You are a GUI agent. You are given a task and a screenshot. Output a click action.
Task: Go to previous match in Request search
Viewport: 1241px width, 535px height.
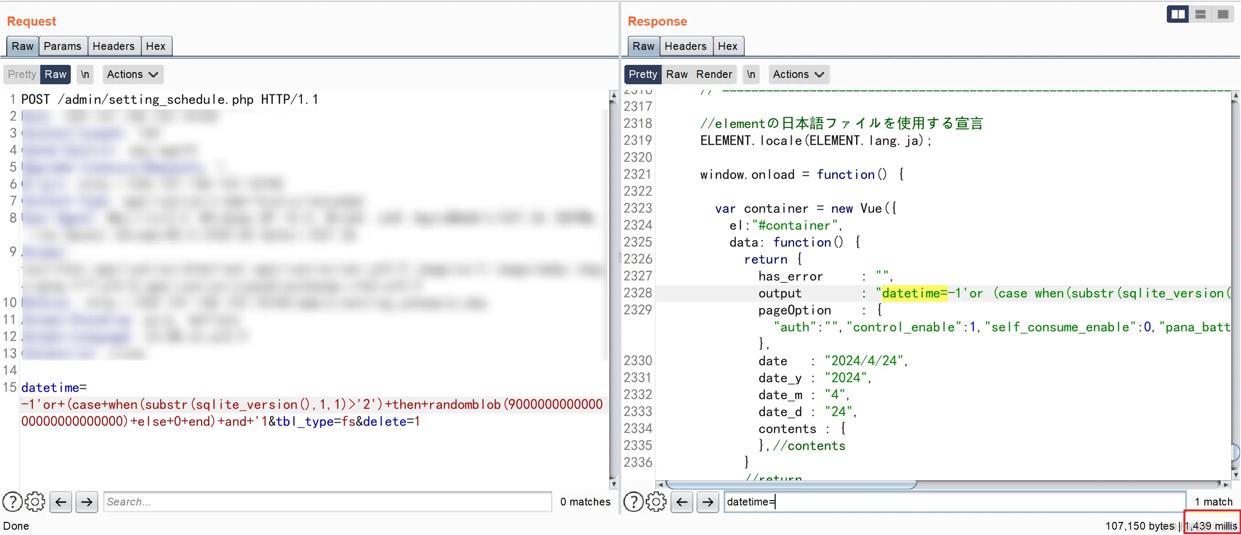(x=61, y=502)
